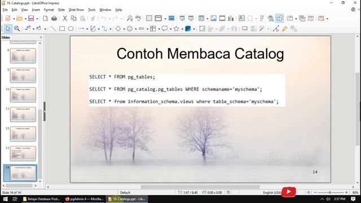Click the 93% zoom level value
The image size is (361, 203).
click(355, 192)
